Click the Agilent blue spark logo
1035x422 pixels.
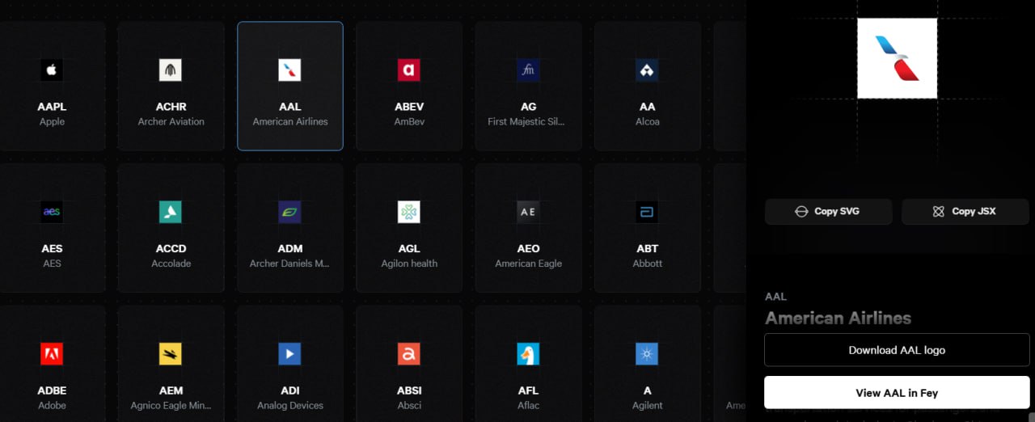point(647,354)
